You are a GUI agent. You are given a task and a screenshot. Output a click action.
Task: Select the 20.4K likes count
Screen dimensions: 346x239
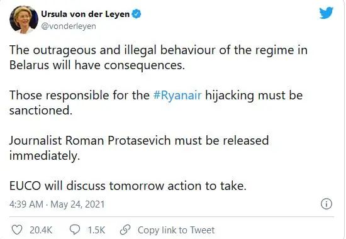pos(41,230)
